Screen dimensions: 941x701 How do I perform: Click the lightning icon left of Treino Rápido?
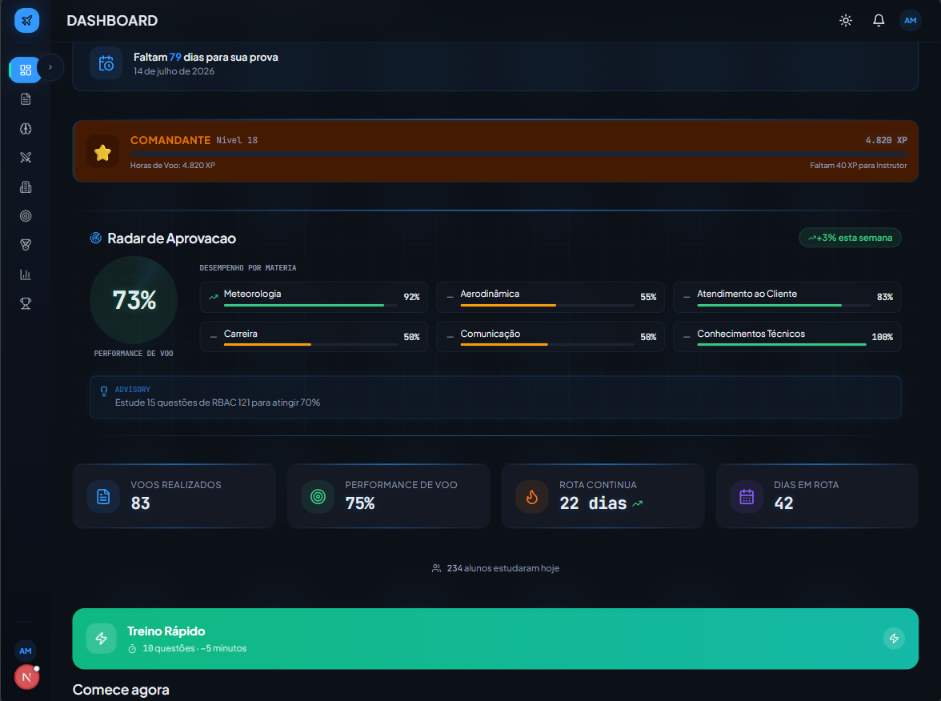point(102,639)
